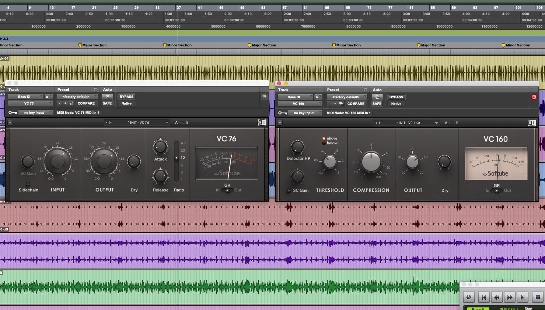Toggle the target button in VC 76 window
The image size is (545, 310).
(x=264, y=97)
